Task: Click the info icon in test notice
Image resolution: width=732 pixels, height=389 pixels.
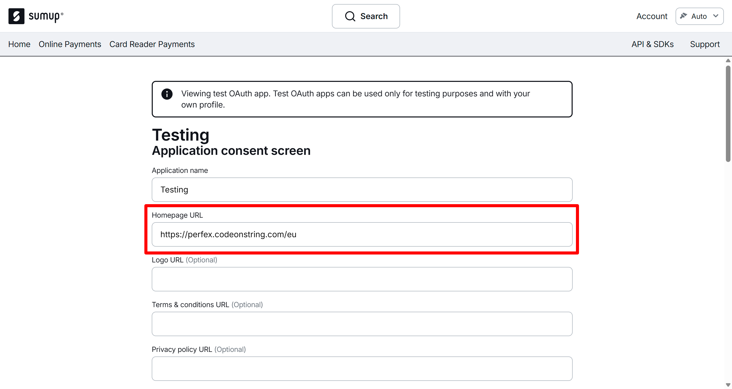Action: [167, 94]
